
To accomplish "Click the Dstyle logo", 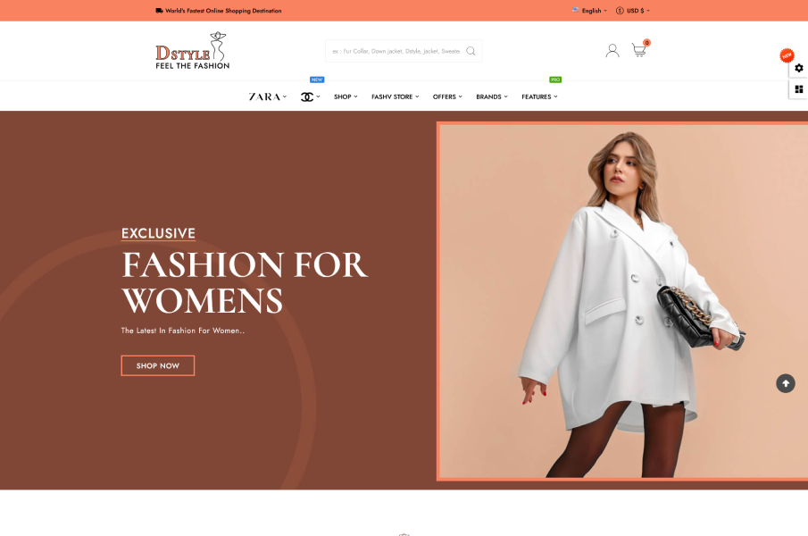I will 192,51.
